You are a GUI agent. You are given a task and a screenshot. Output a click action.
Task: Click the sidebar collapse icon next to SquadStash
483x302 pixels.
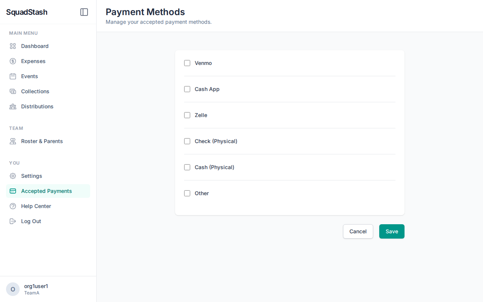tap(84, 12)
